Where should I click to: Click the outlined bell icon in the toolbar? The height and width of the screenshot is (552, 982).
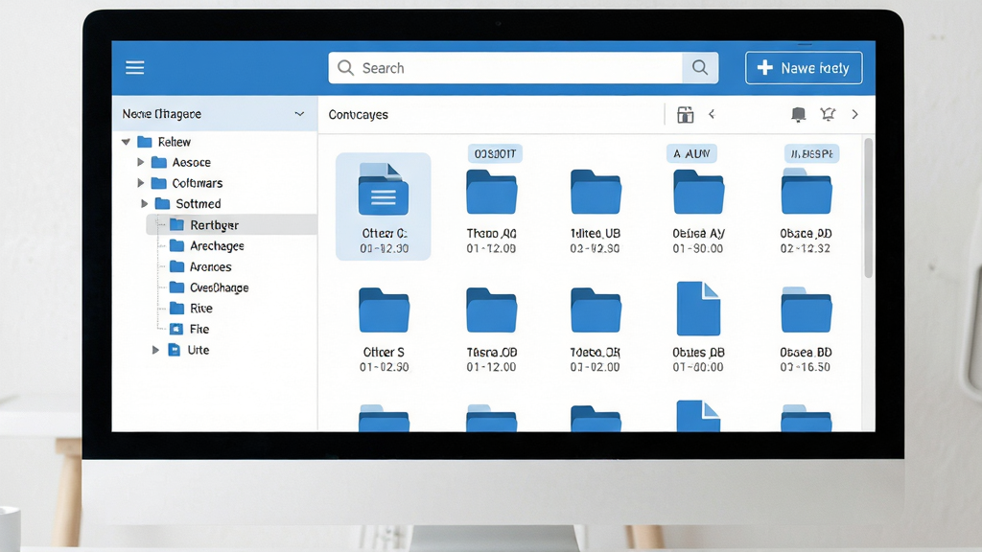tap(828, 114)
